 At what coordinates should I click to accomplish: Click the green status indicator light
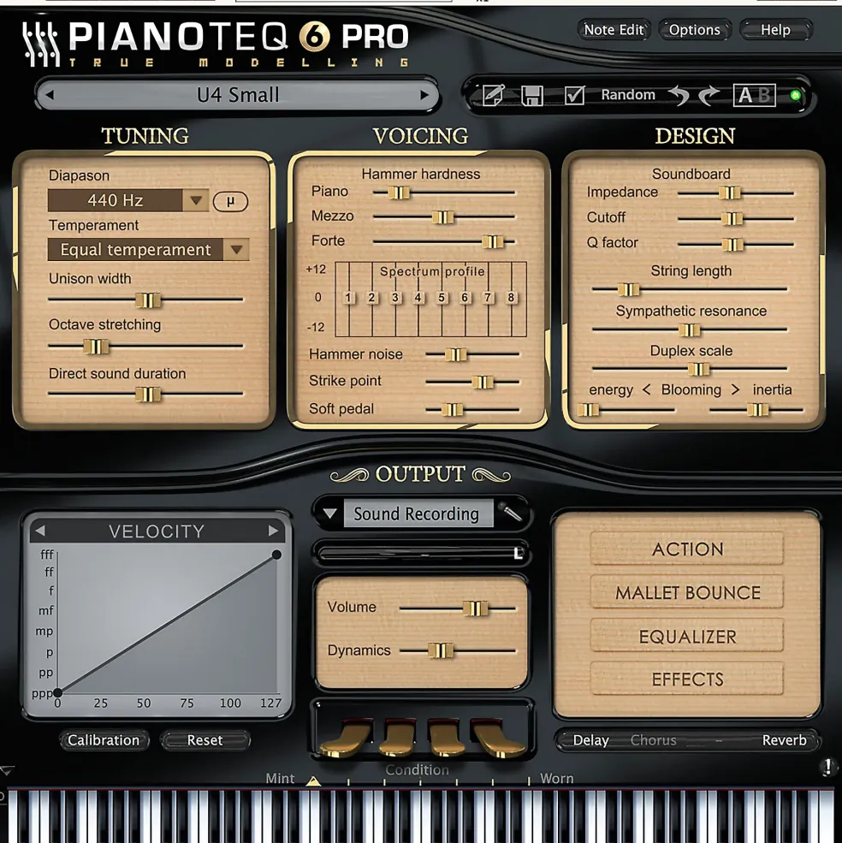pyautogui.click(x=795, y=96)
